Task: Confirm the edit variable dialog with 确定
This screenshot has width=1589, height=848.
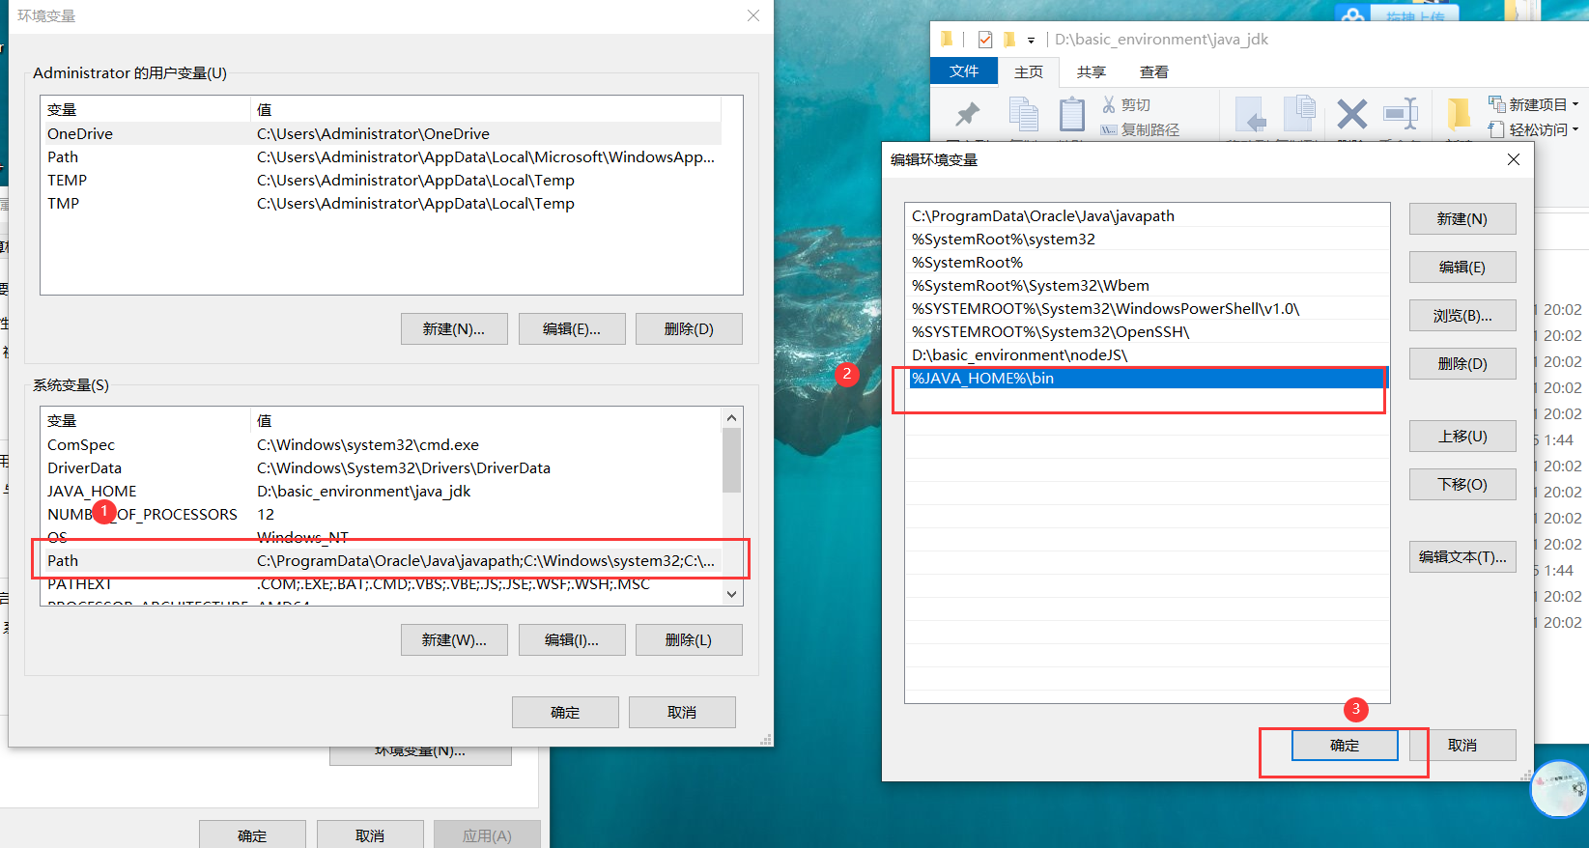Action: (1345, 746)
